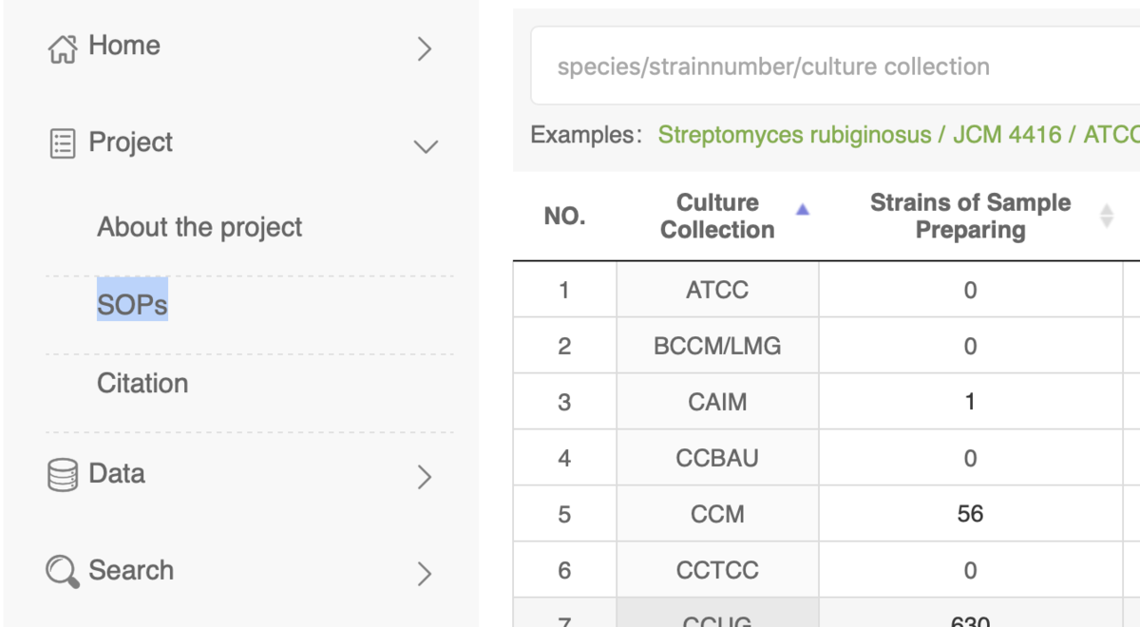Screen dimensions: 1140x627
Task: Click the NO. column header
Action: coord(564,217)
